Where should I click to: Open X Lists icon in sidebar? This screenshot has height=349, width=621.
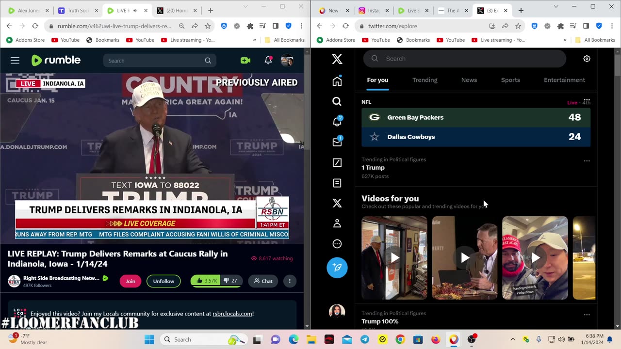pos(337,183)
